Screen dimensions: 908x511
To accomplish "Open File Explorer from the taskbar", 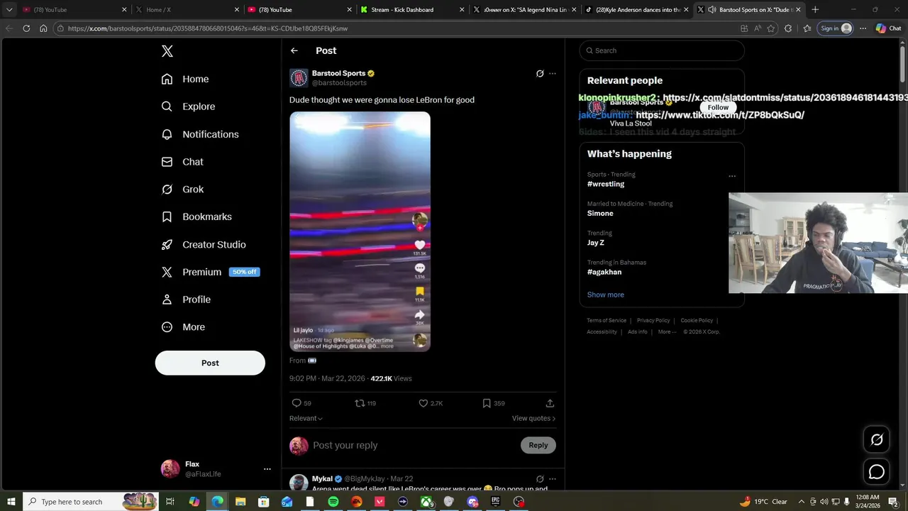I will click(240, 502).
